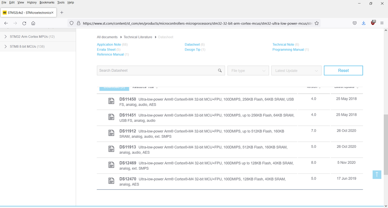Go to All documents breadcrumb
Viewport: 388px width, 208px height.
coord(107,37)
